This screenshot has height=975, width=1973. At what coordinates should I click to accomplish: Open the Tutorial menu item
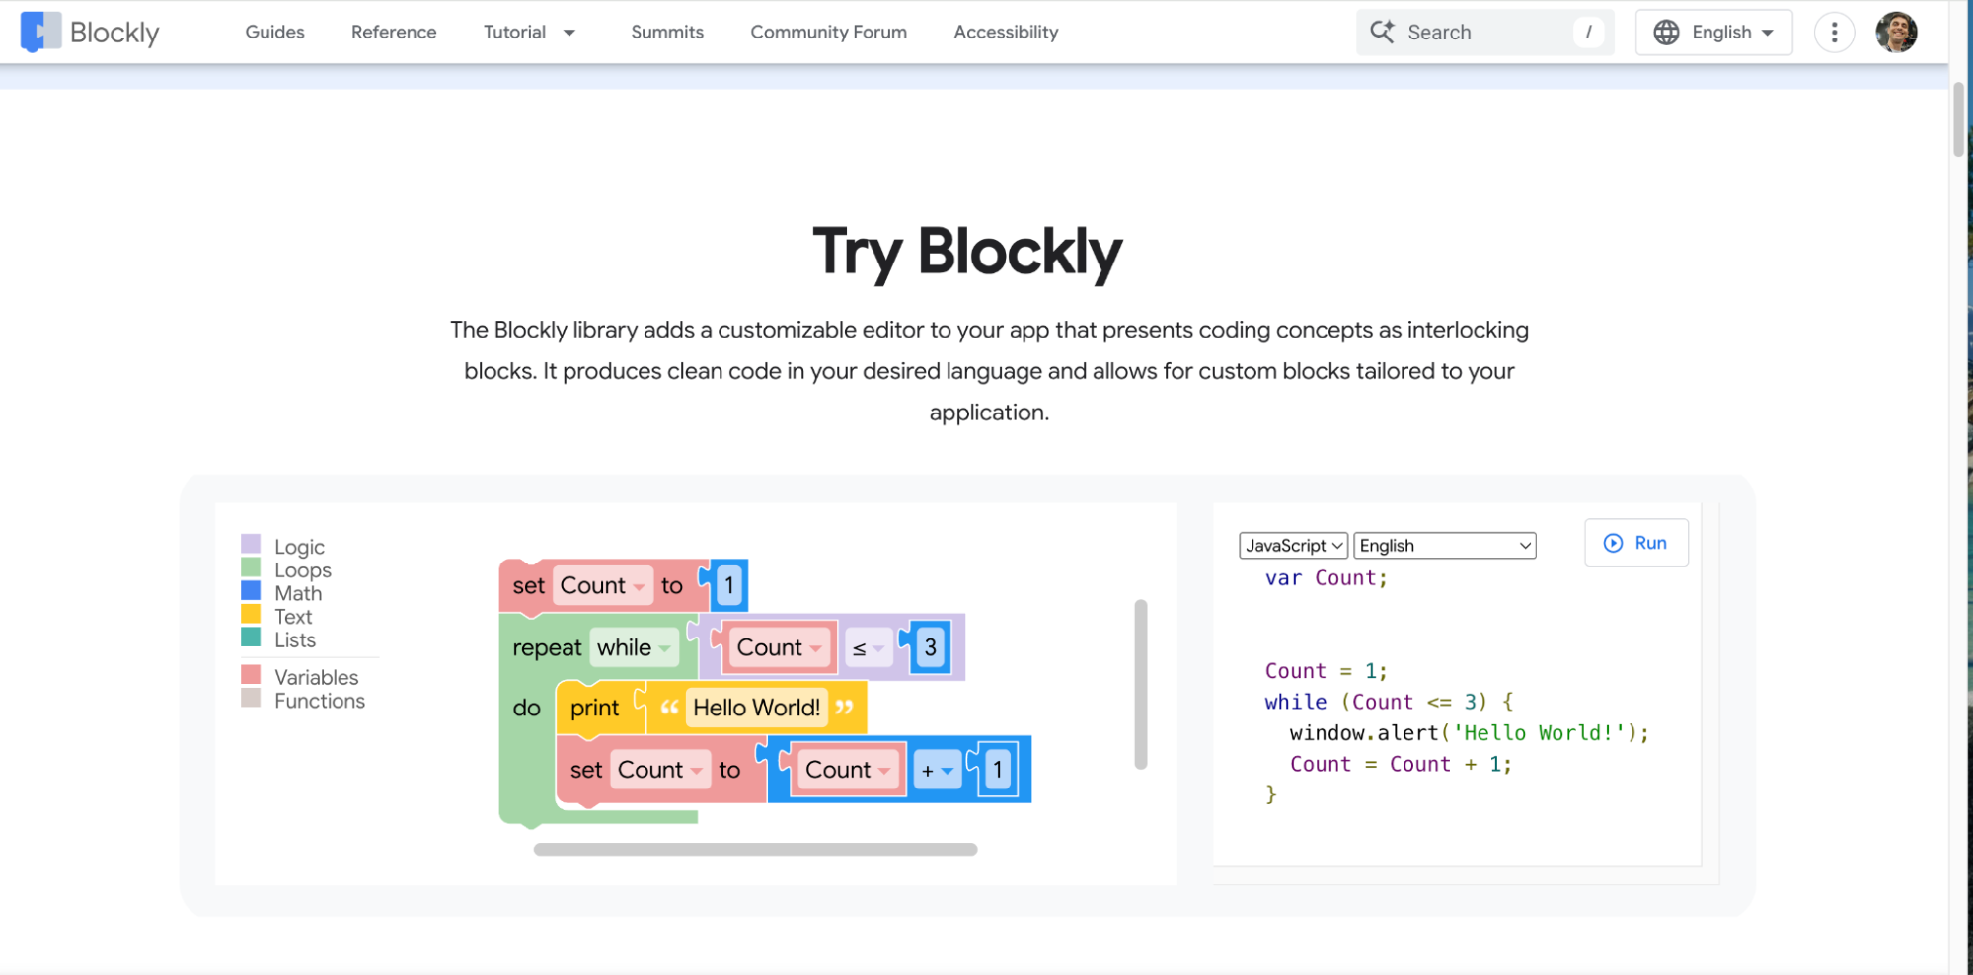pos(514,32)
